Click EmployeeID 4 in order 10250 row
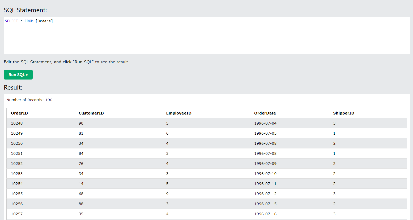The height and width of the screenshot is (220, 413). pos(167,143)
